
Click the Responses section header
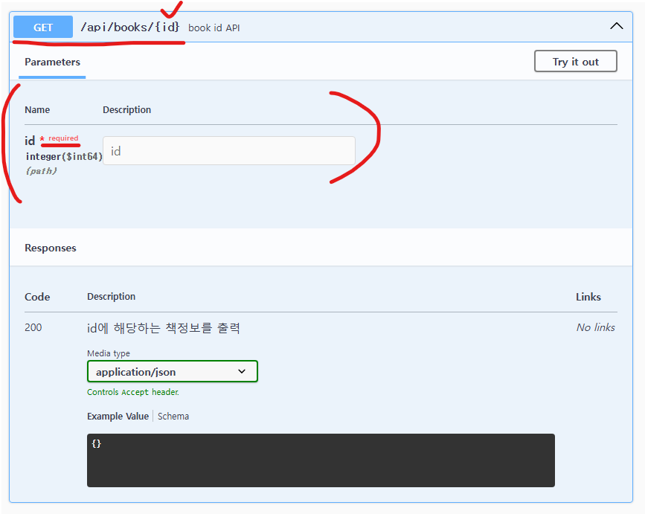tap(50, 248)
